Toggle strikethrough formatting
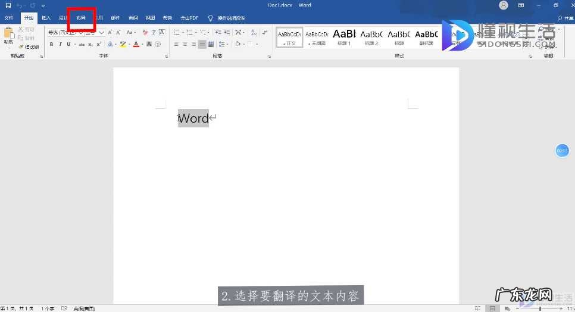This screenshot has height=312, width=575. tap(82, 45)
